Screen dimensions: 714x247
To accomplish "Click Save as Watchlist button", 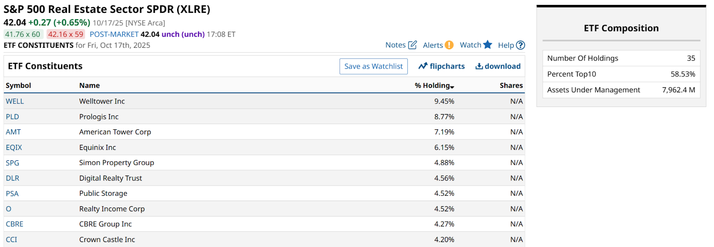I will click(x=374, y=66).
